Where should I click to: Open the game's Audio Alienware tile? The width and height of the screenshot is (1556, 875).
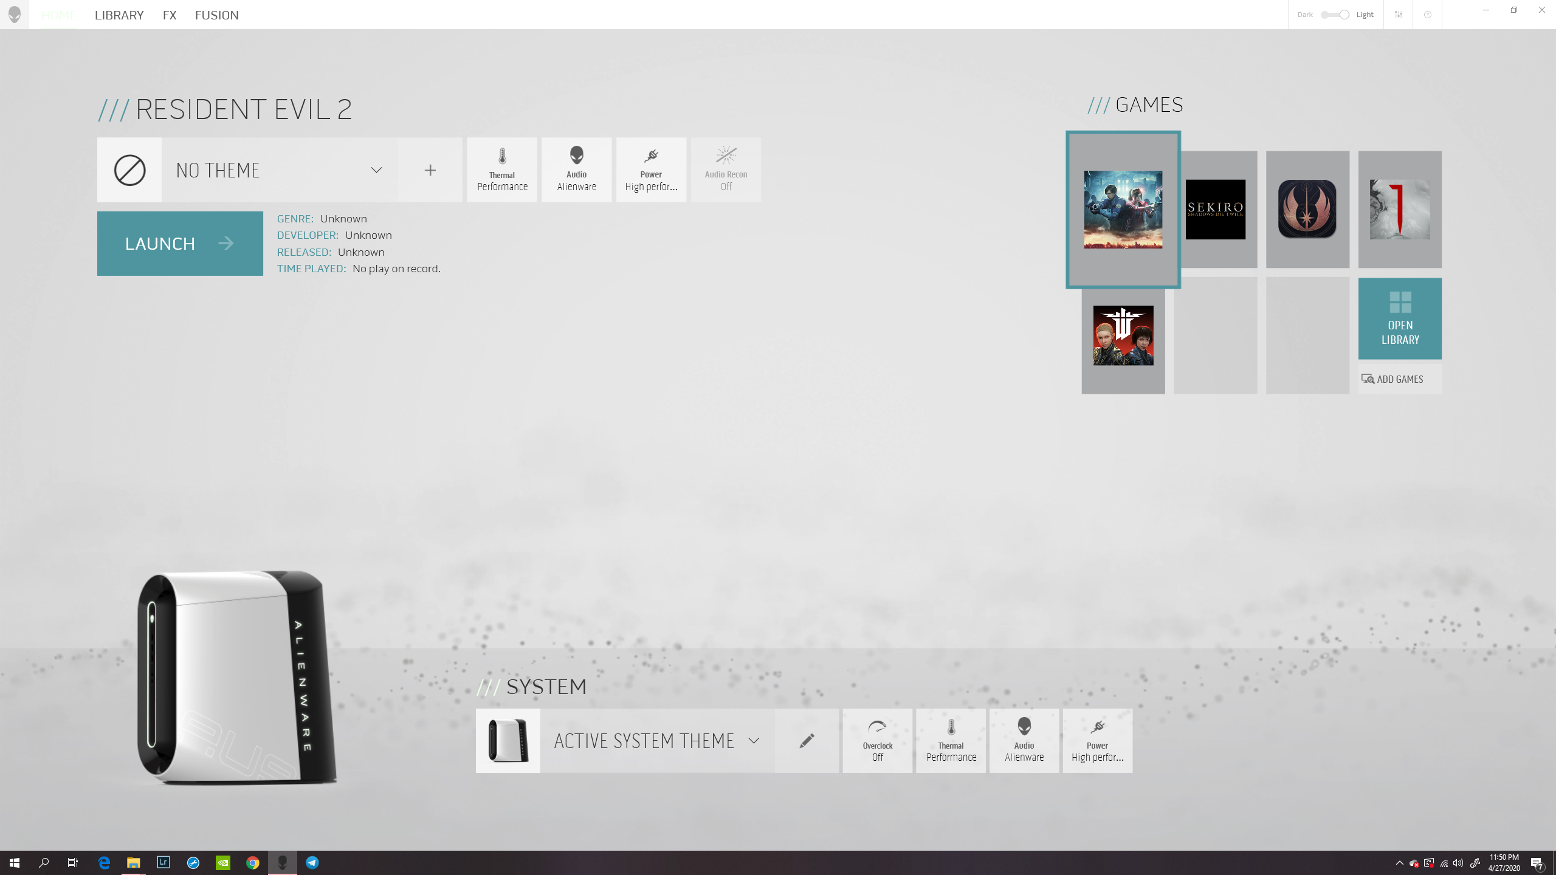(577, 170)
